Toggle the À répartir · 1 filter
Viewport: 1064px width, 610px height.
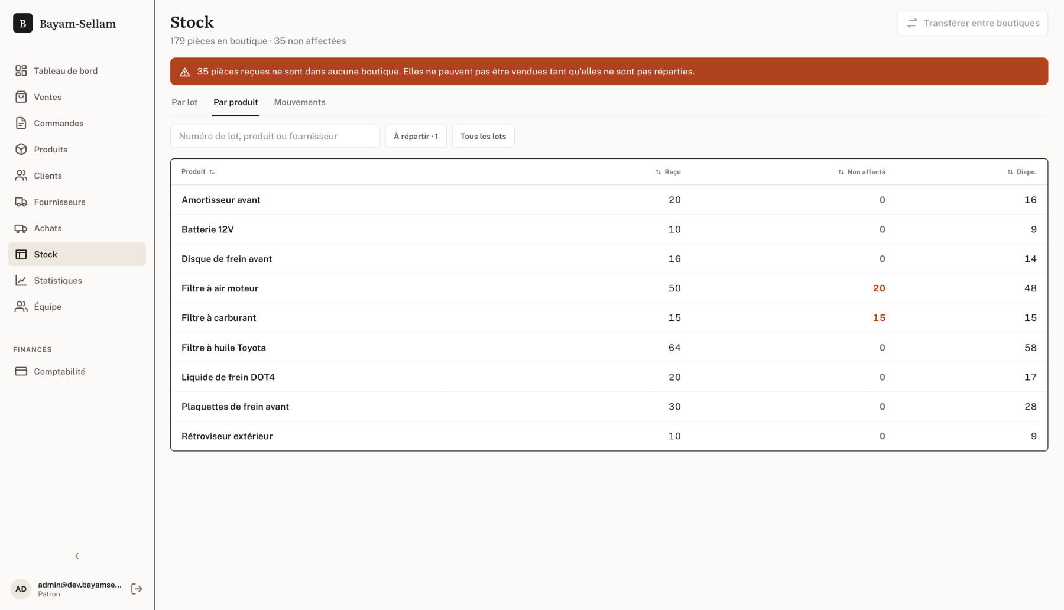[416, 137]
